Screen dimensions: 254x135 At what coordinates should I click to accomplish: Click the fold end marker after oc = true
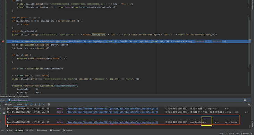(x=6, y=28)
